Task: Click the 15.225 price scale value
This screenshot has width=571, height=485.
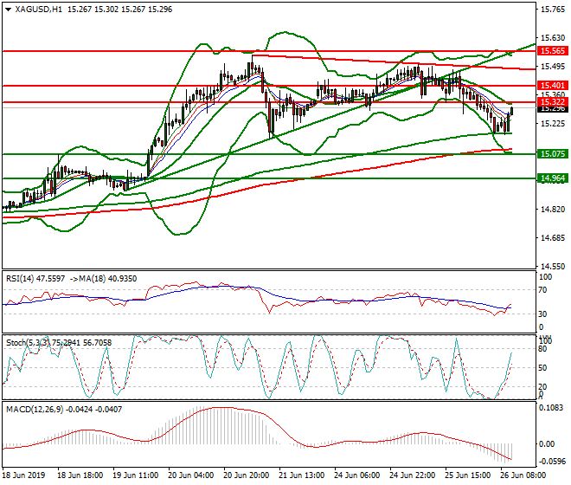Action: [553, 124]
